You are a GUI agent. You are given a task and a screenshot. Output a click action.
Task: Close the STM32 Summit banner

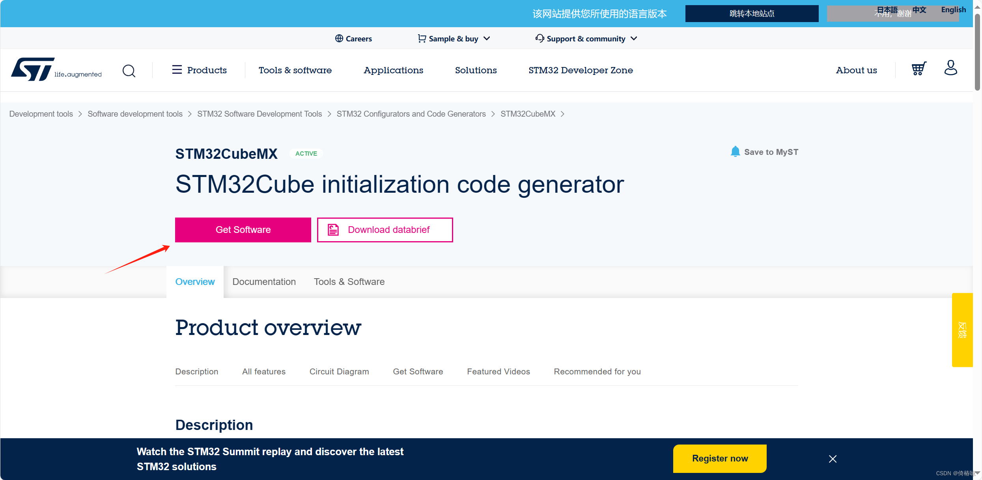(x=833, y=459)
